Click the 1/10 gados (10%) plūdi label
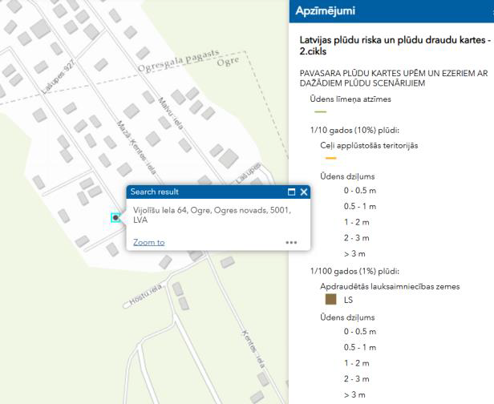The image size is (494, 404). coord(354,130)
